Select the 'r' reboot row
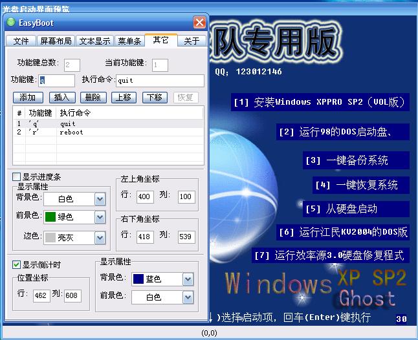The width and height of the screenshot is (418, 340). [108, 133]
